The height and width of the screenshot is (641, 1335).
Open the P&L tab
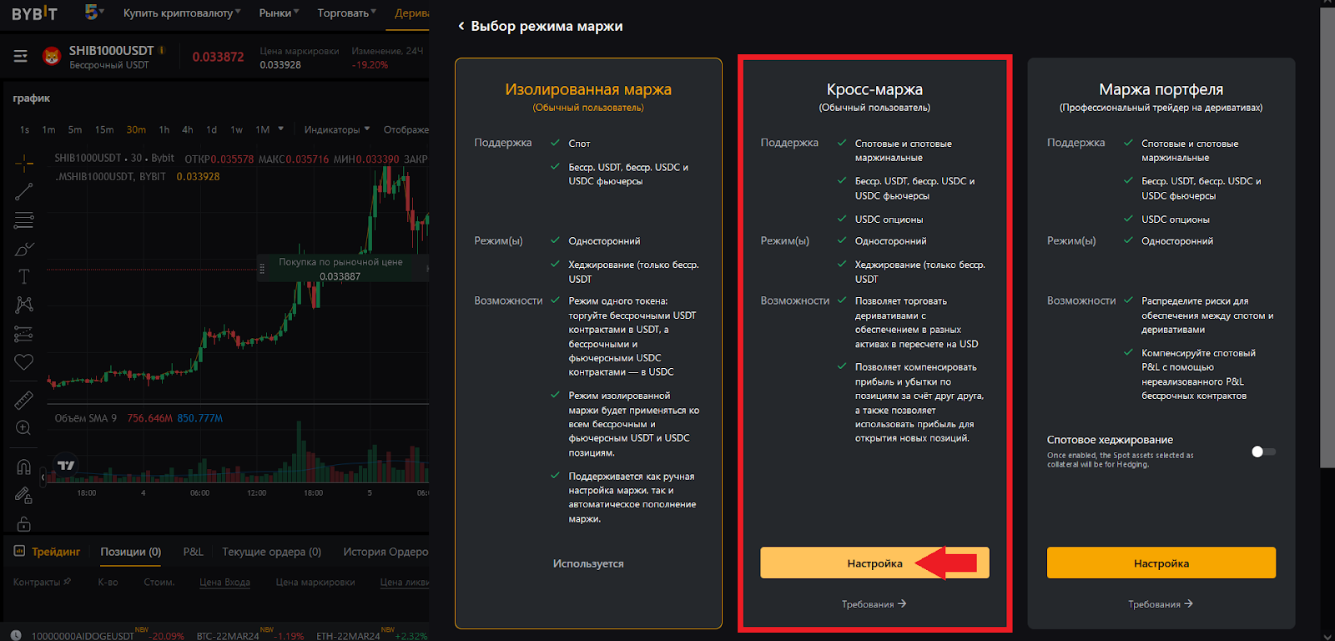194,552
